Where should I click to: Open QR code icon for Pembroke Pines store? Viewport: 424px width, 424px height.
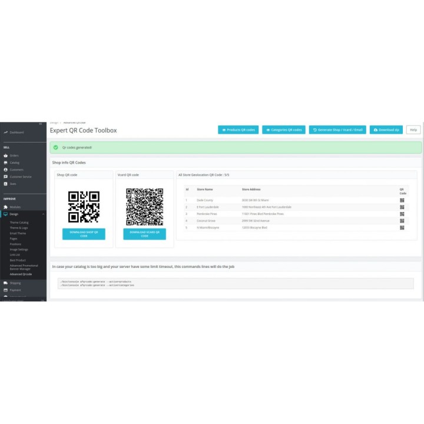pos(402,214)
